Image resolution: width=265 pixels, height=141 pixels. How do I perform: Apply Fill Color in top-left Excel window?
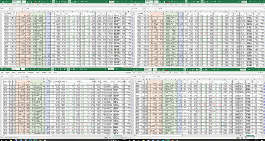[x=31, y=2]
